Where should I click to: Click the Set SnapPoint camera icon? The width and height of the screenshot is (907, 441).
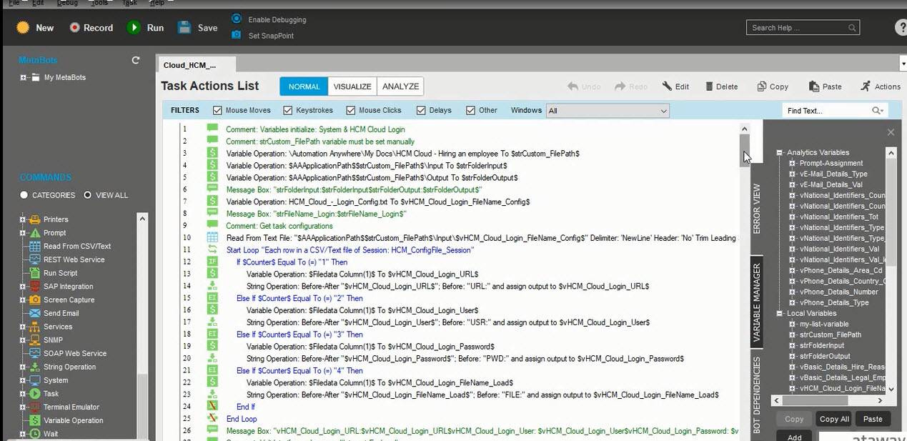click(x=237, y=35)
